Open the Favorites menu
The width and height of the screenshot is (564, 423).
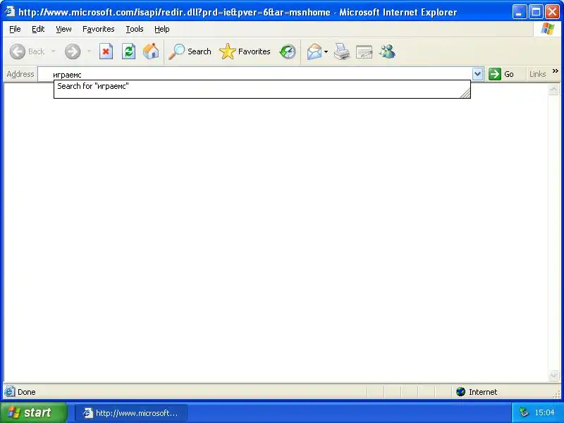(98, 29)
